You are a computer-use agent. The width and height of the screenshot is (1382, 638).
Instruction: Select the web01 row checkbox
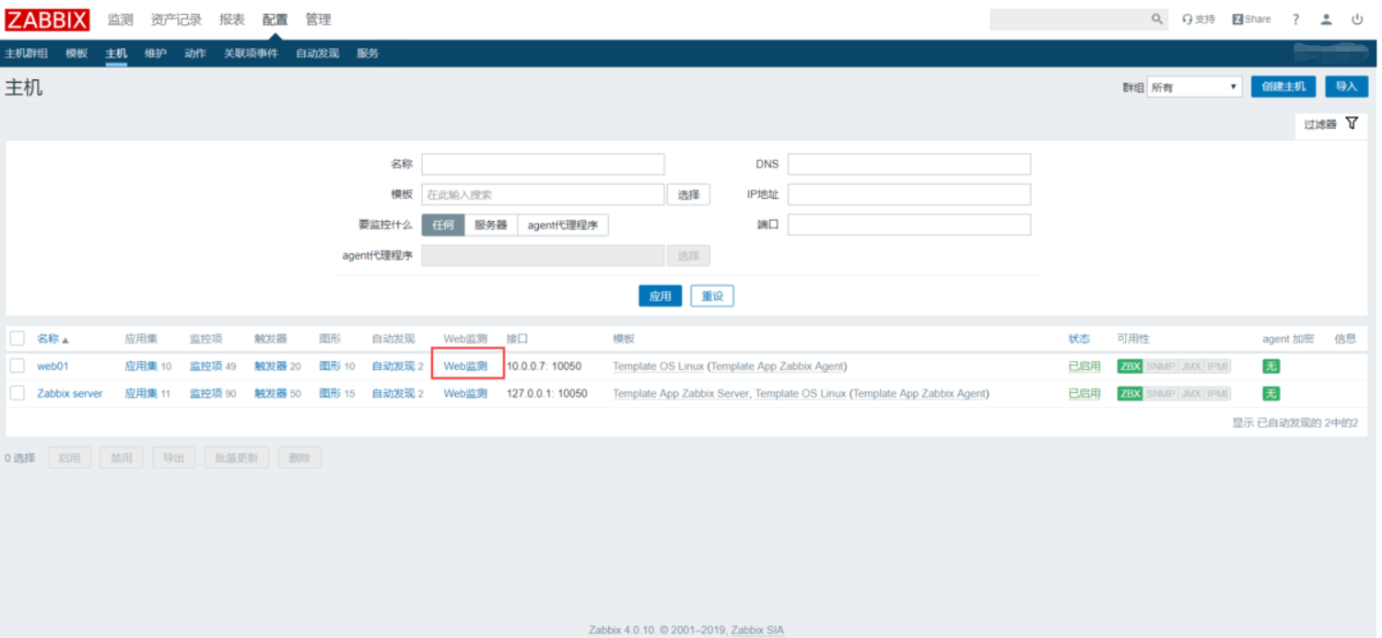[x=18, y=365]
